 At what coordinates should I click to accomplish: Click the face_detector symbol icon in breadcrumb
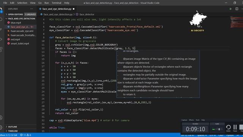click(77, 14)
